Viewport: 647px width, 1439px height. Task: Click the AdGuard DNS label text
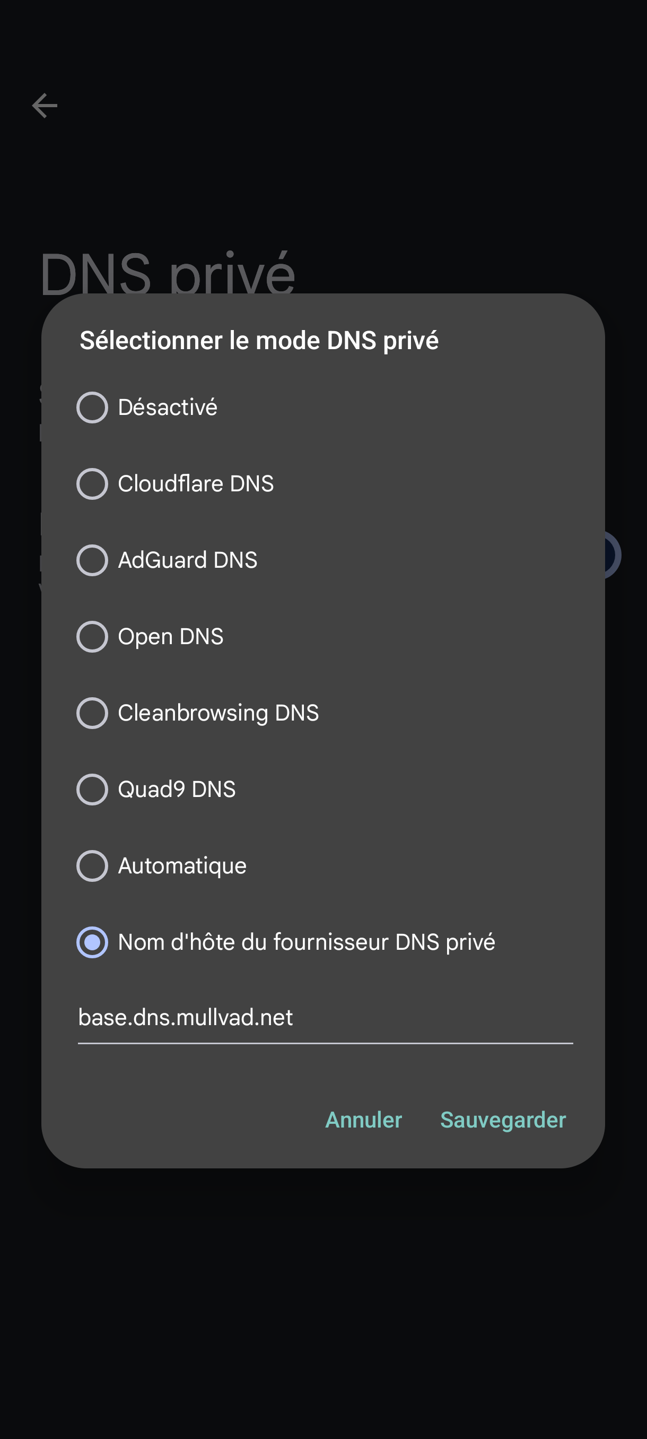click(188, 560)
